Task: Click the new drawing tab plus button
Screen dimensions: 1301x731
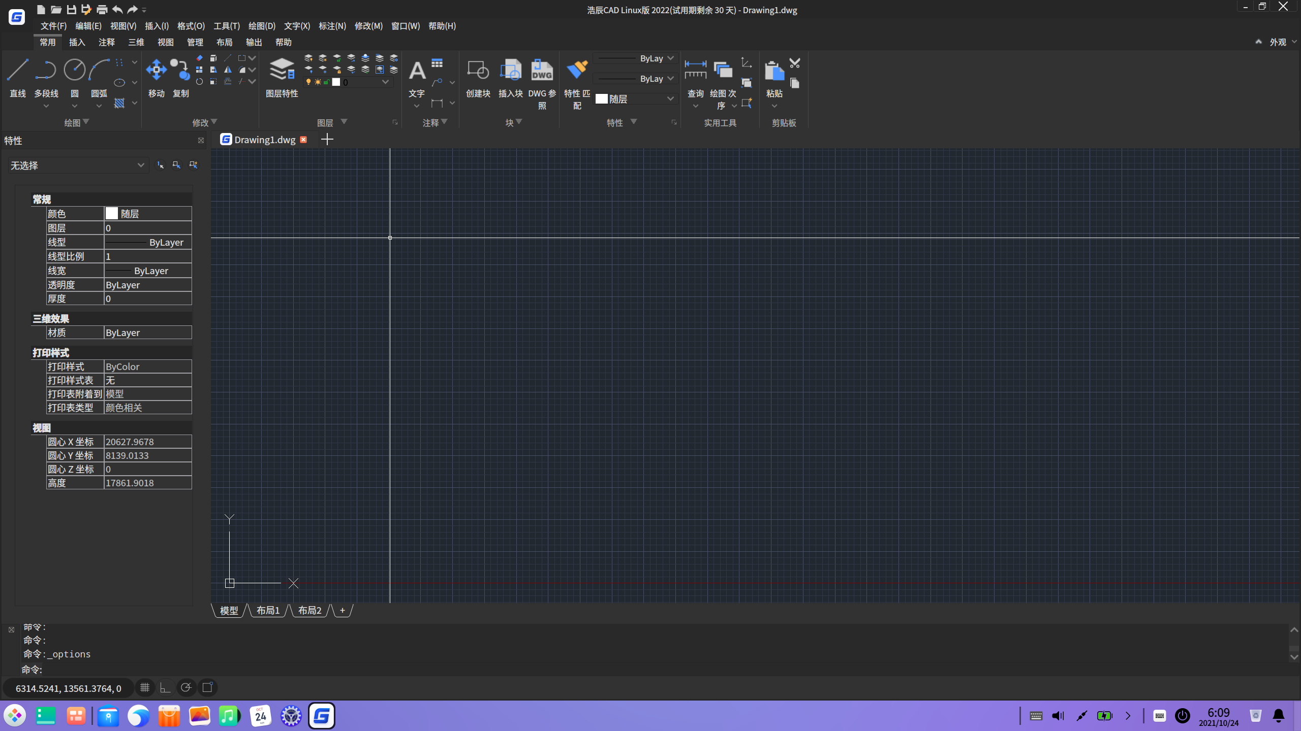Action: (327, 140)
